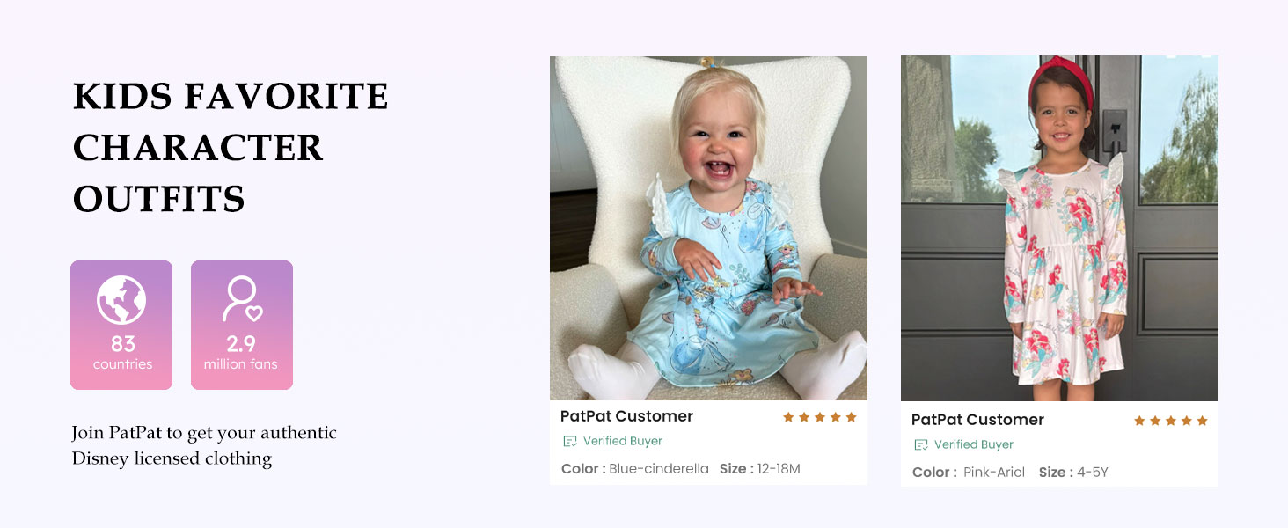Image resolution: width=1288 pixels, height=528 pixels.
Task: Open the toddler in blue Cinderella dress photo
Action: tap(708, 229)
